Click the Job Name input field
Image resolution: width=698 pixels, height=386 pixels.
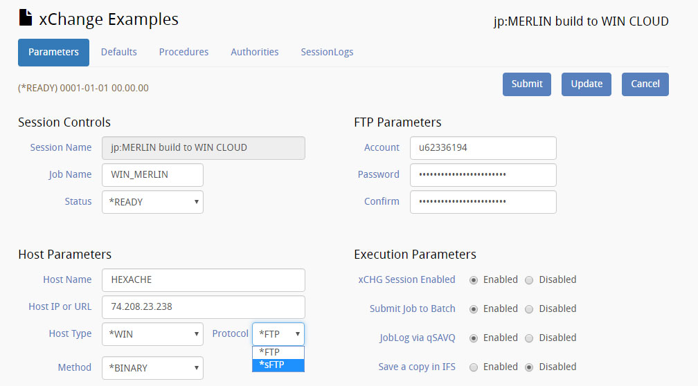point(152,175)
